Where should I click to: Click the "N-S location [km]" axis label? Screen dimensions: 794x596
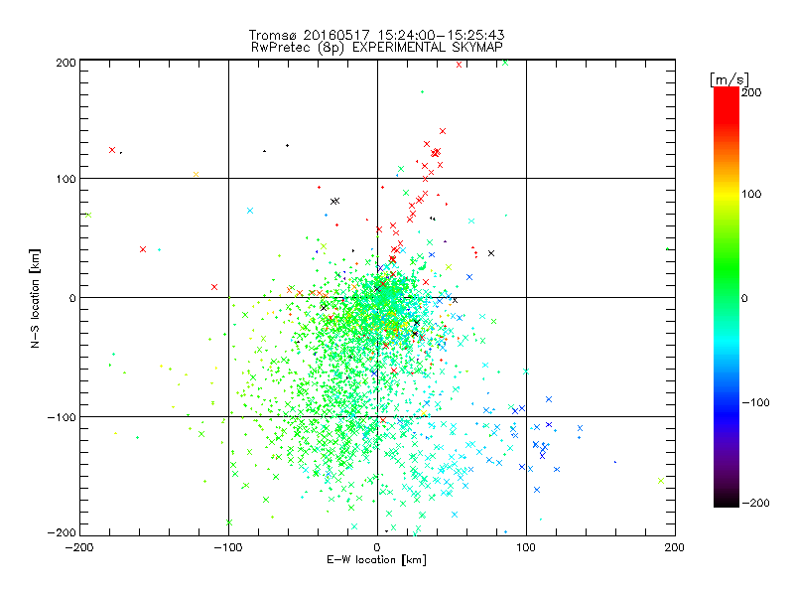35,299
